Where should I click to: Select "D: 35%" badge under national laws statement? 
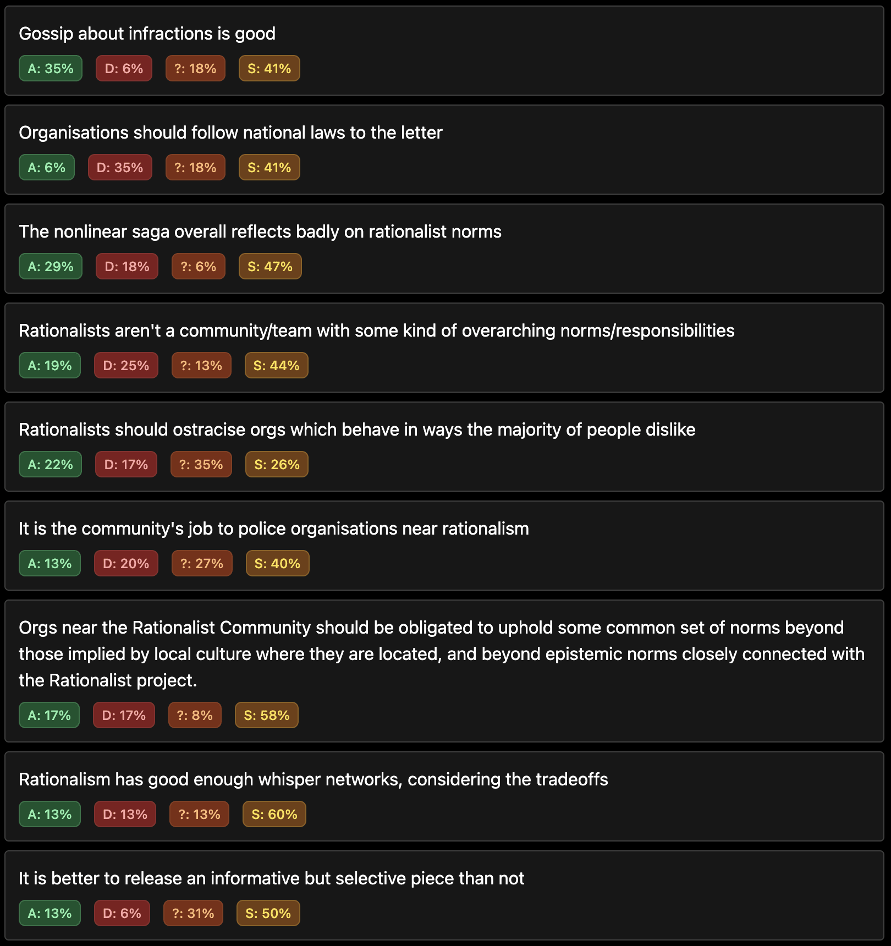tap(120, 168)
